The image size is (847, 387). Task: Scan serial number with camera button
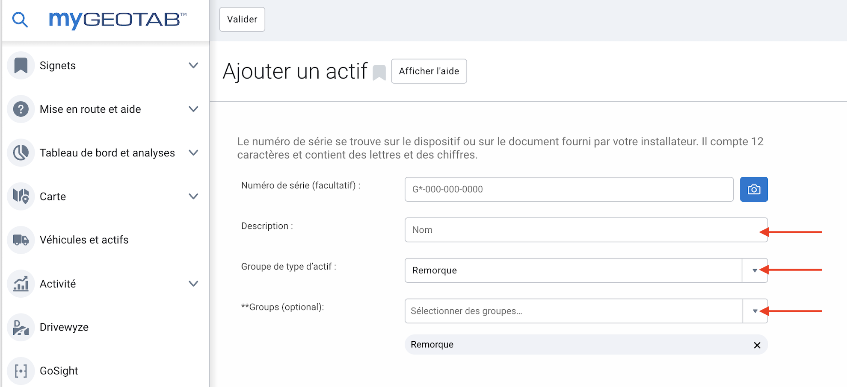click(754, 189)
